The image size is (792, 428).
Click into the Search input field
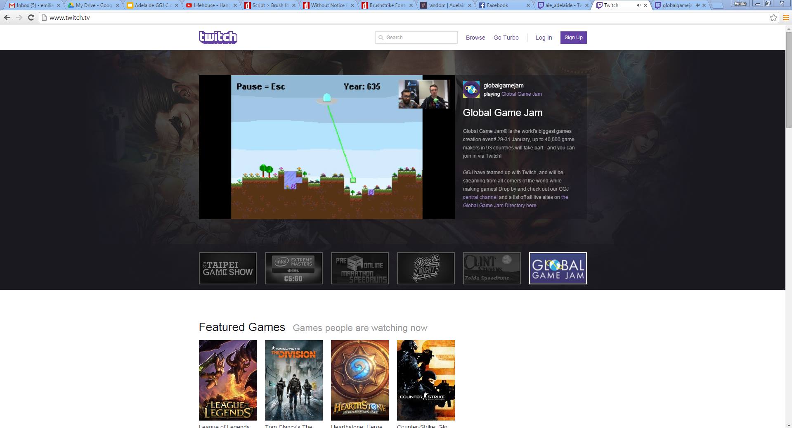coord(416,38)
